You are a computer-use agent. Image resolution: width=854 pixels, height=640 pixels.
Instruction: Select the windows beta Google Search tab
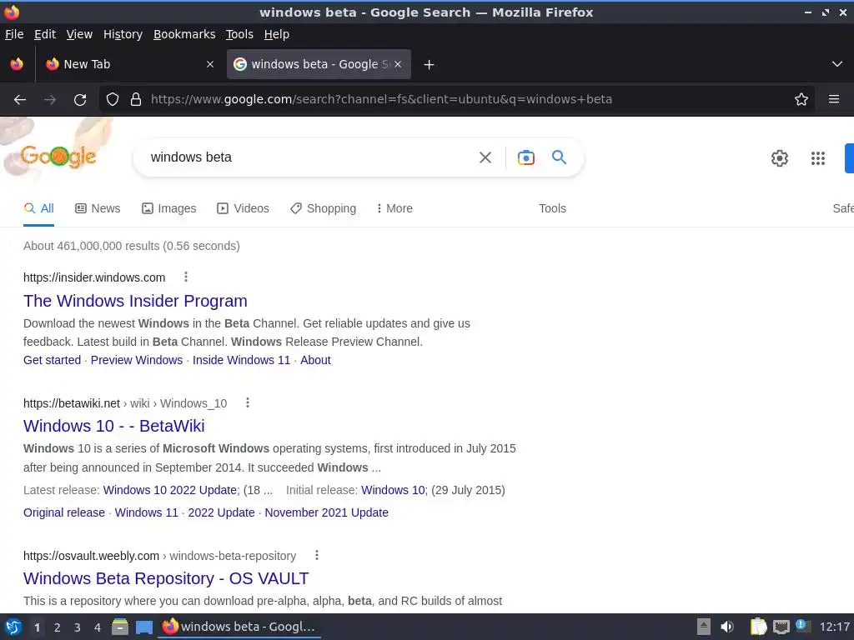[319, 64]
